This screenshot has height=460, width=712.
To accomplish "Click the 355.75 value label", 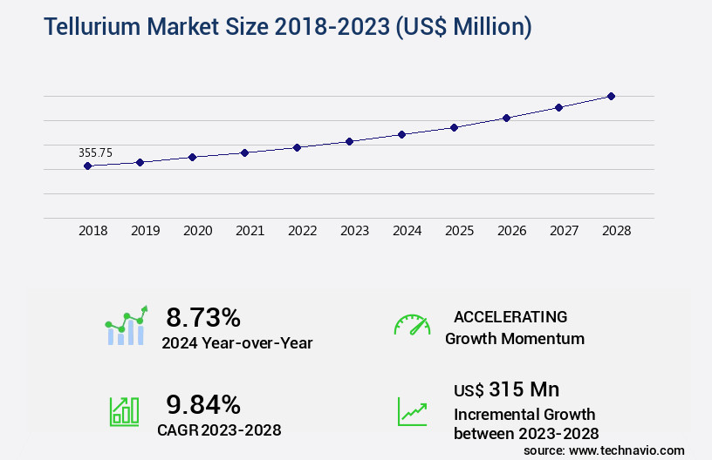I will (95, 152).
